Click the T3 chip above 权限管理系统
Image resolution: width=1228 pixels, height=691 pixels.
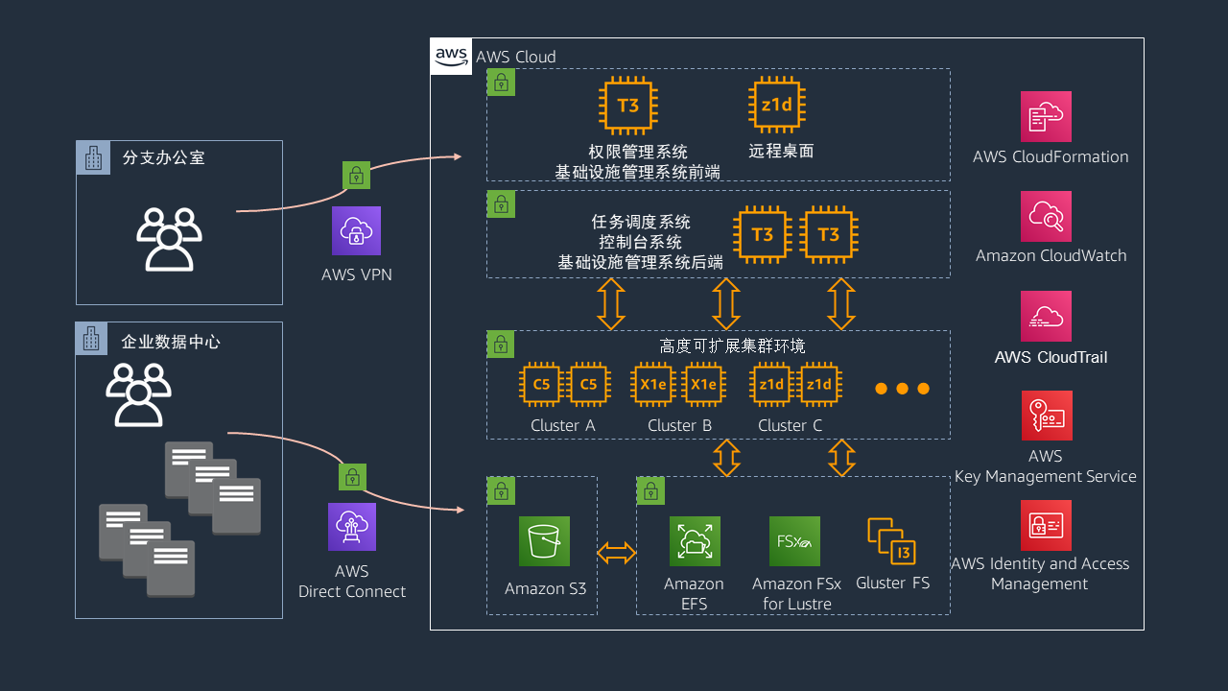click(x=627, y=106)
